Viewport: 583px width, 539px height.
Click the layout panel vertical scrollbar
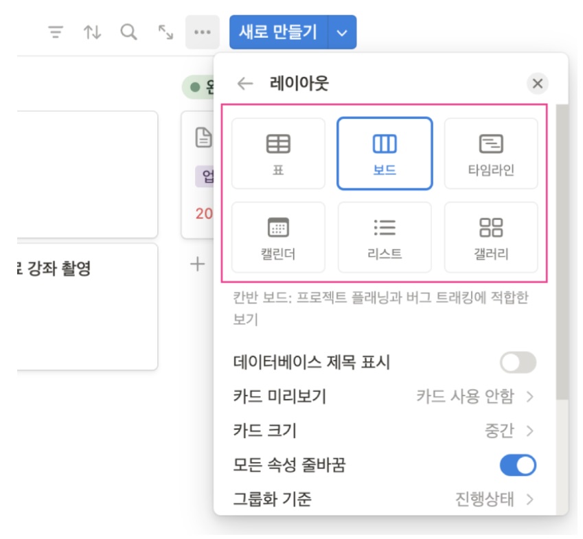(562, 252)
